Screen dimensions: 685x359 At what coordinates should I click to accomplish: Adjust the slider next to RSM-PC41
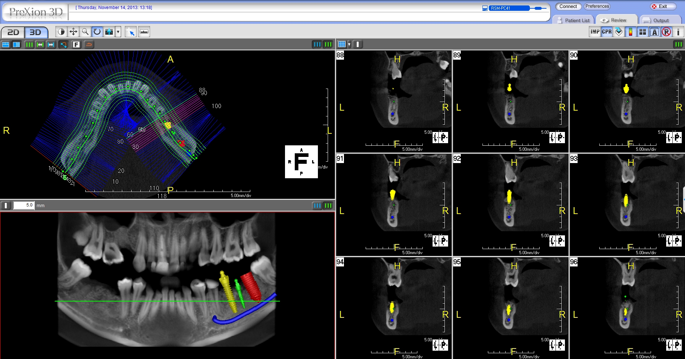pos(540,8)
